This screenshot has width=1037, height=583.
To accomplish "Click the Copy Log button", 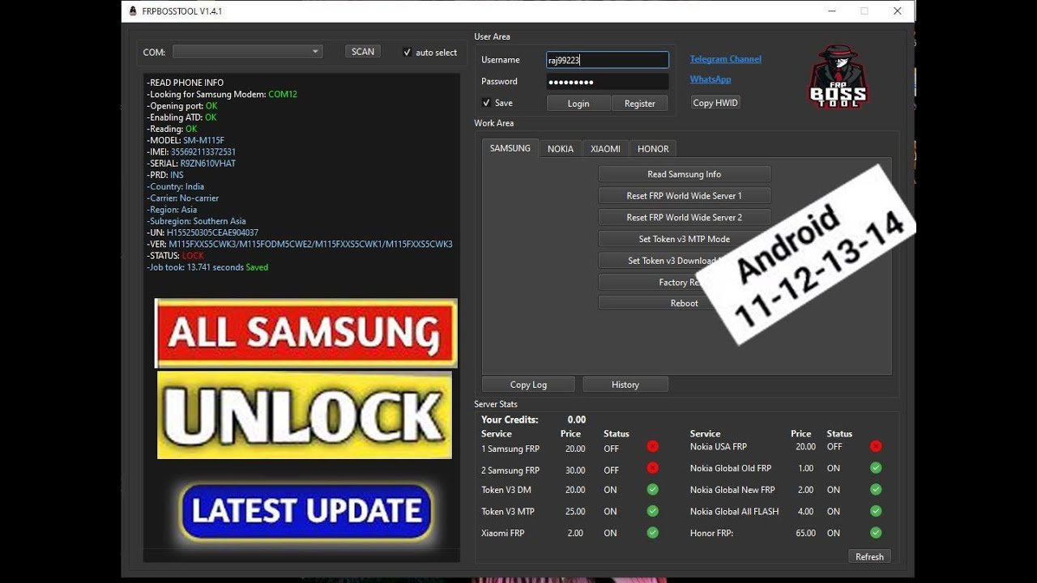I will [x=528, y=385].
